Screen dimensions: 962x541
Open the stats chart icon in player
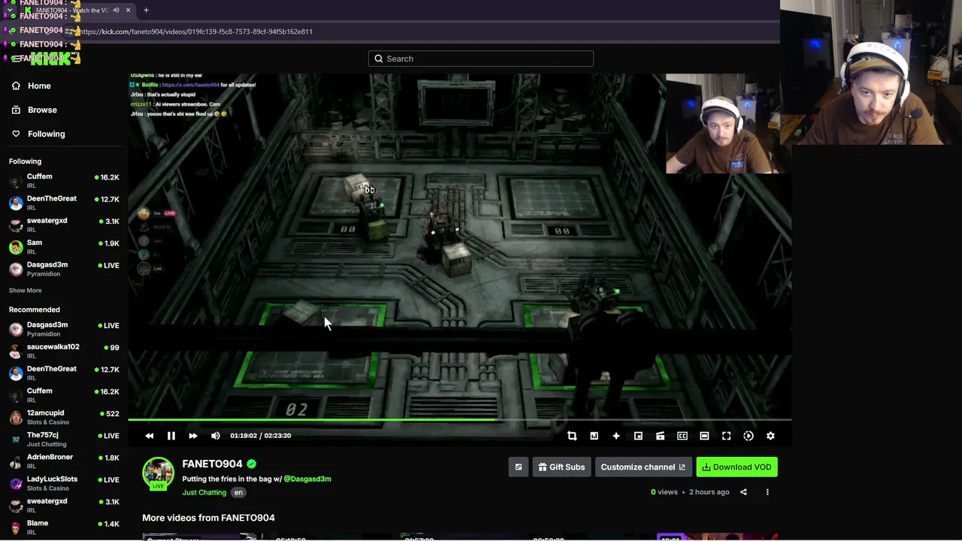click(x=594, y=436)
